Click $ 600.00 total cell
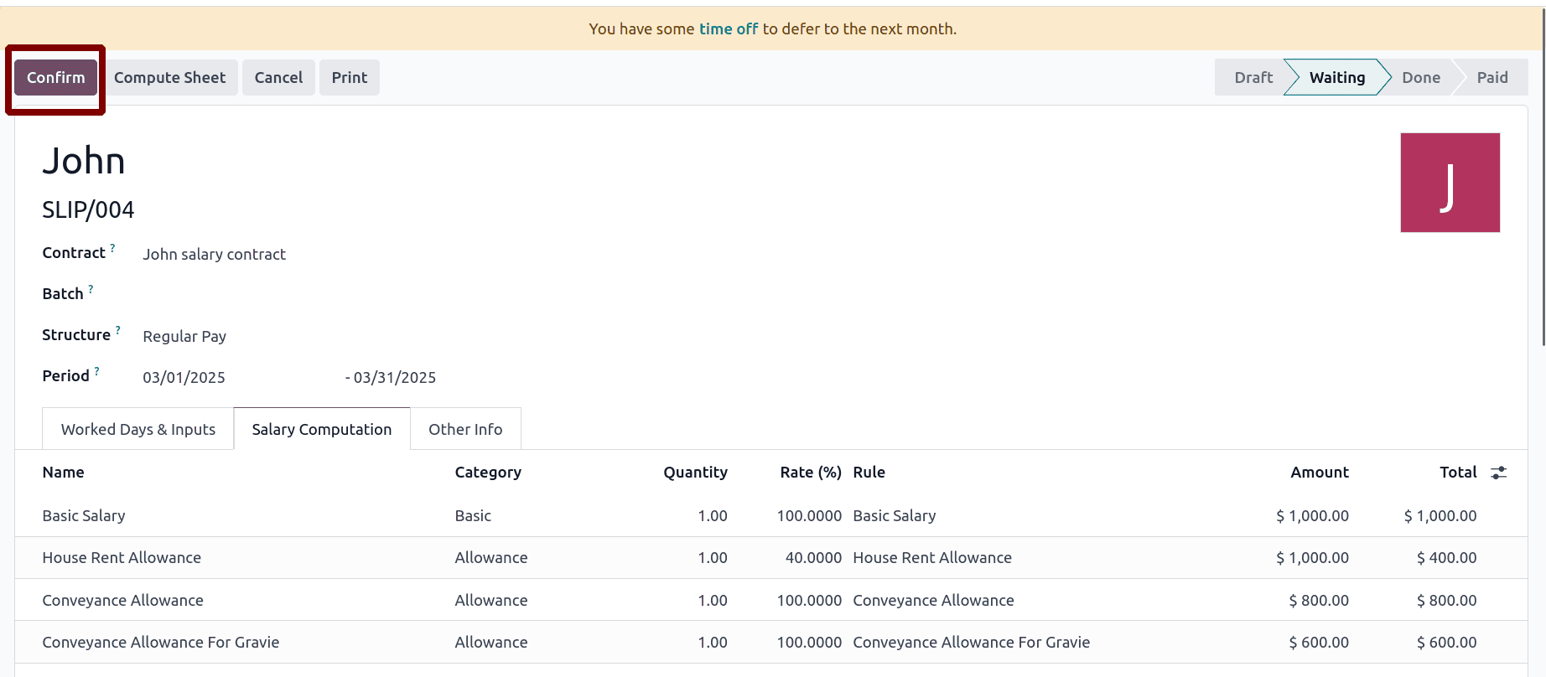The image size is (1546, 677). point(1446,643)
